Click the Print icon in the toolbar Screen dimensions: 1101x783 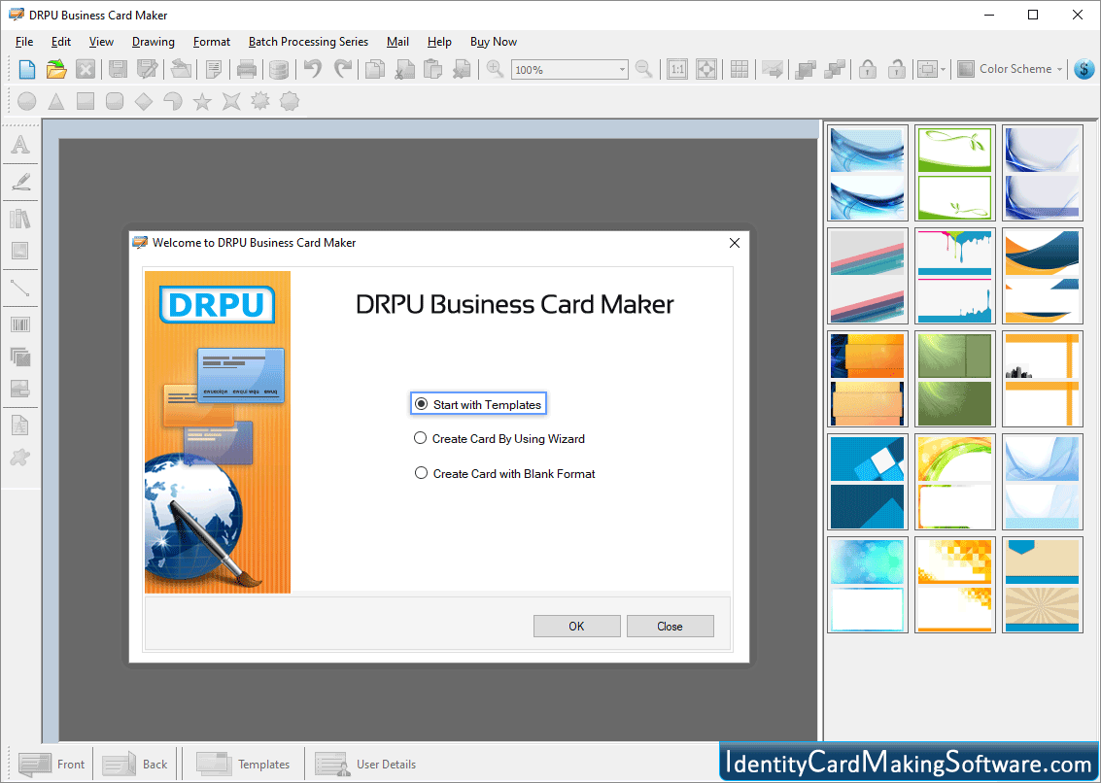(x=247, y=70)
